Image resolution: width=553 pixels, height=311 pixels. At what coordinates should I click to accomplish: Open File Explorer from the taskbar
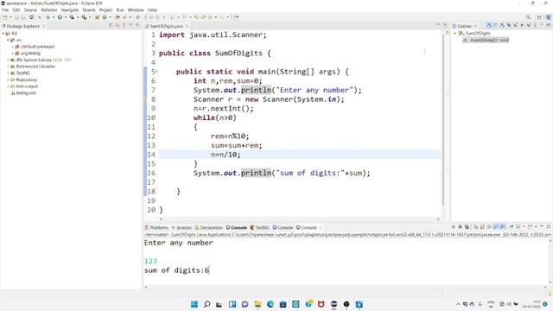(x=257, y=304)
